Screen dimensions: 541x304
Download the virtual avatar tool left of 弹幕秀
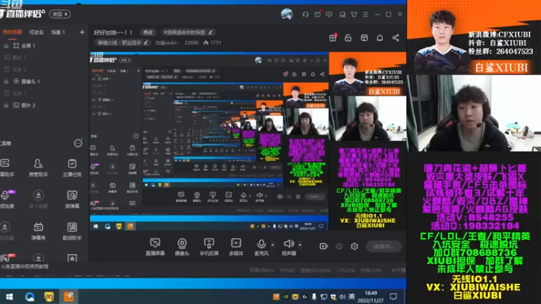click(x=5, y=230)
